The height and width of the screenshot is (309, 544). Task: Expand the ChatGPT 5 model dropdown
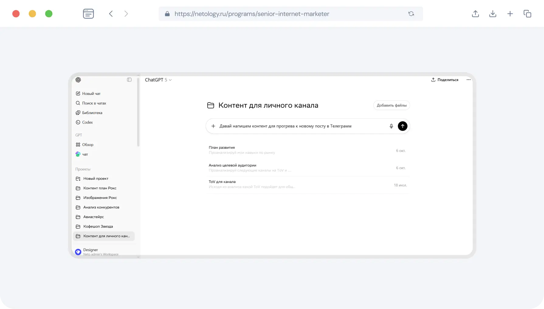click(x=158, y=80)
